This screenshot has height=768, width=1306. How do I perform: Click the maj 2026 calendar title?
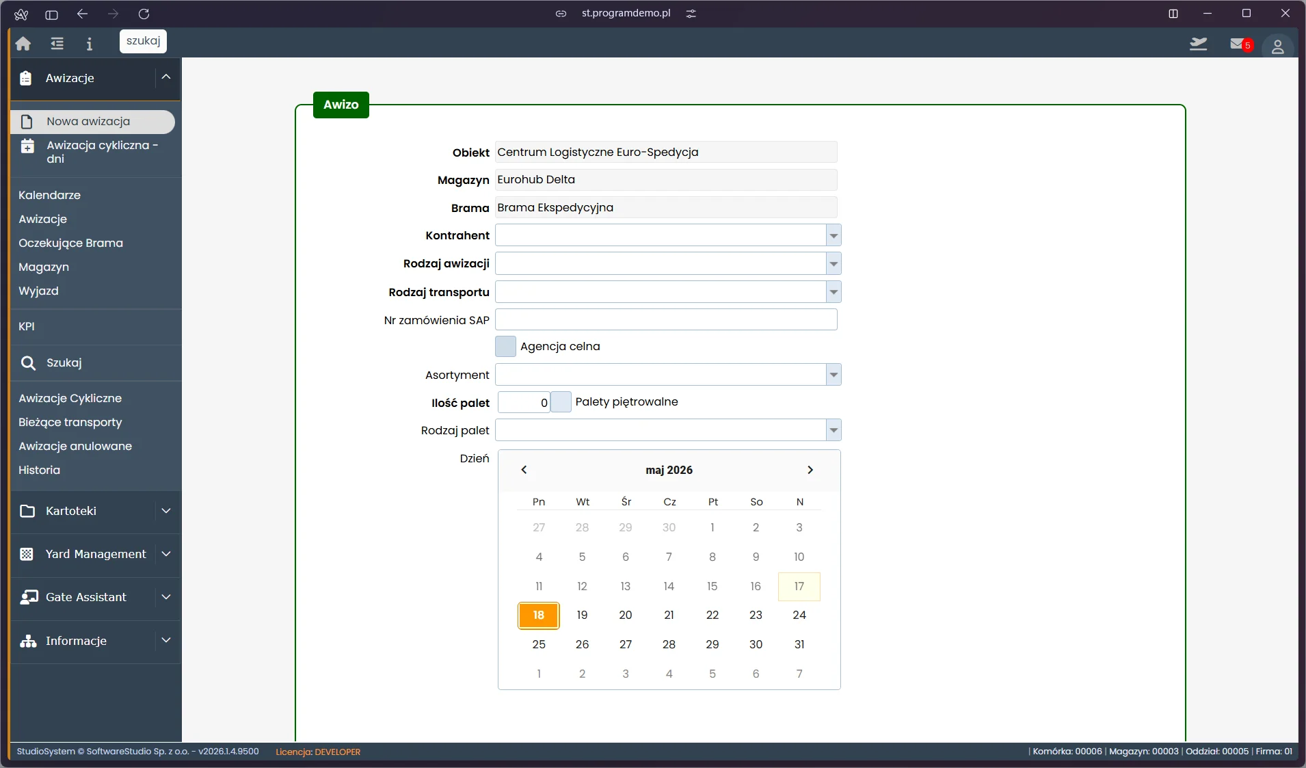[x=669, y=471]
